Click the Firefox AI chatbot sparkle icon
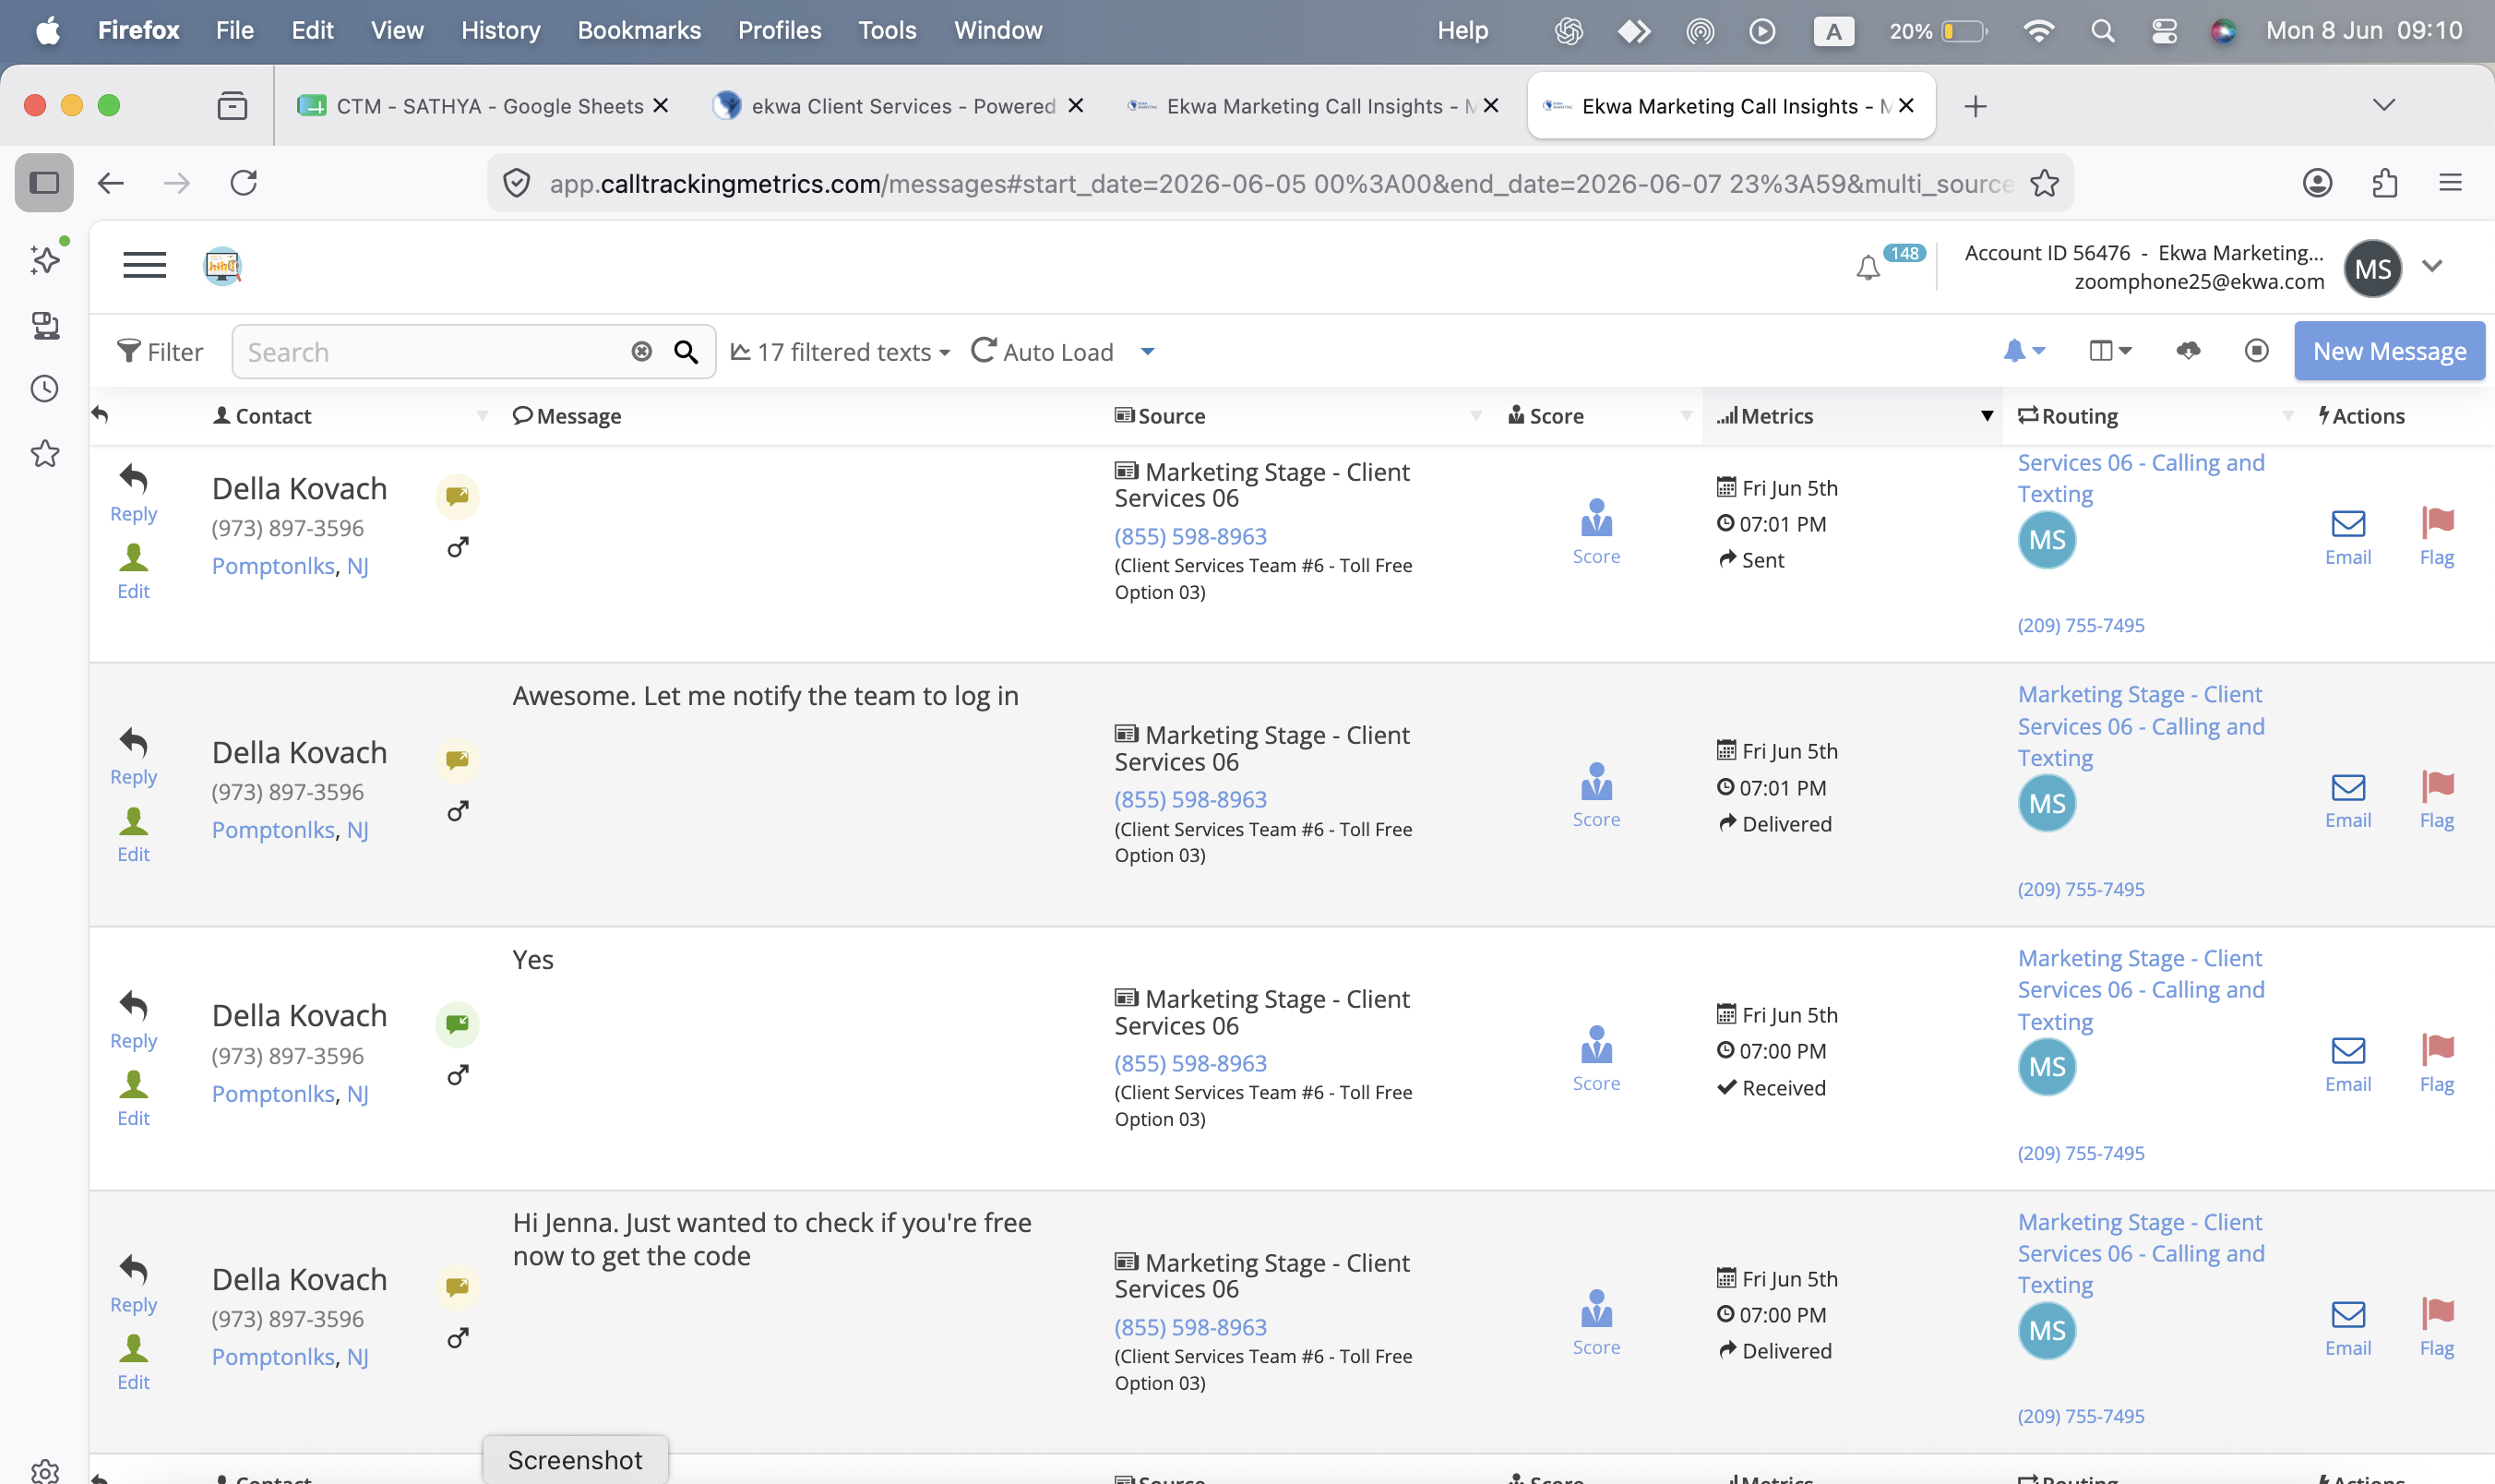 (45, 259)
